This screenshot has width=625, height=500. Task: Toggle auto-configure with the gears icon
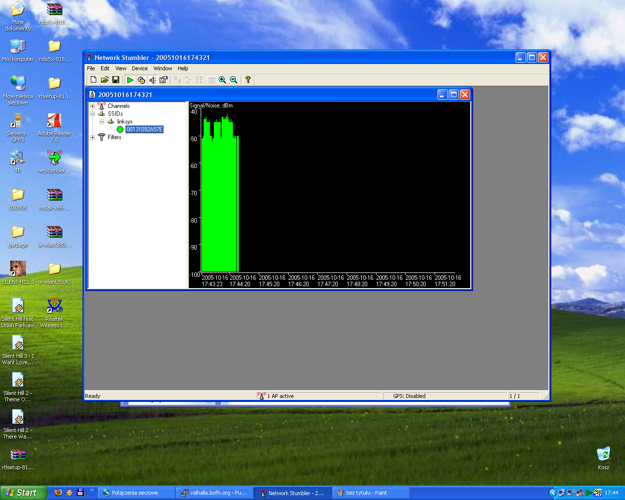(x=141, y=80)
